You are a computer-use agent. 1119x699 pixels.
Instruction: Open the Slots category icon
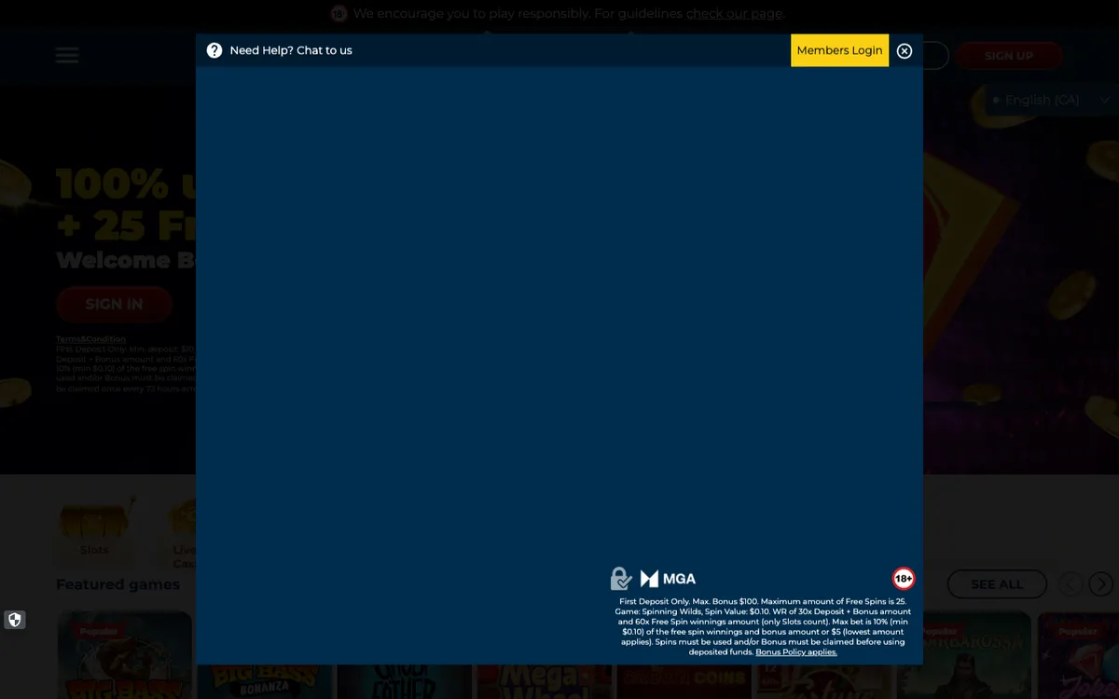[x=94, y=528]
